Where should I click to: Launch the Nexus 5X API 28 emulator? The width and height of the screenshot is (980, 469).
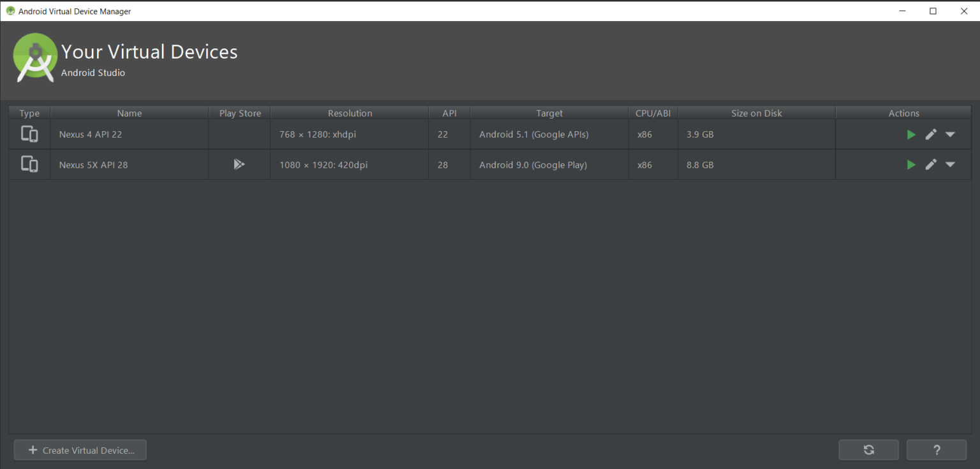[x=911, y=164]
